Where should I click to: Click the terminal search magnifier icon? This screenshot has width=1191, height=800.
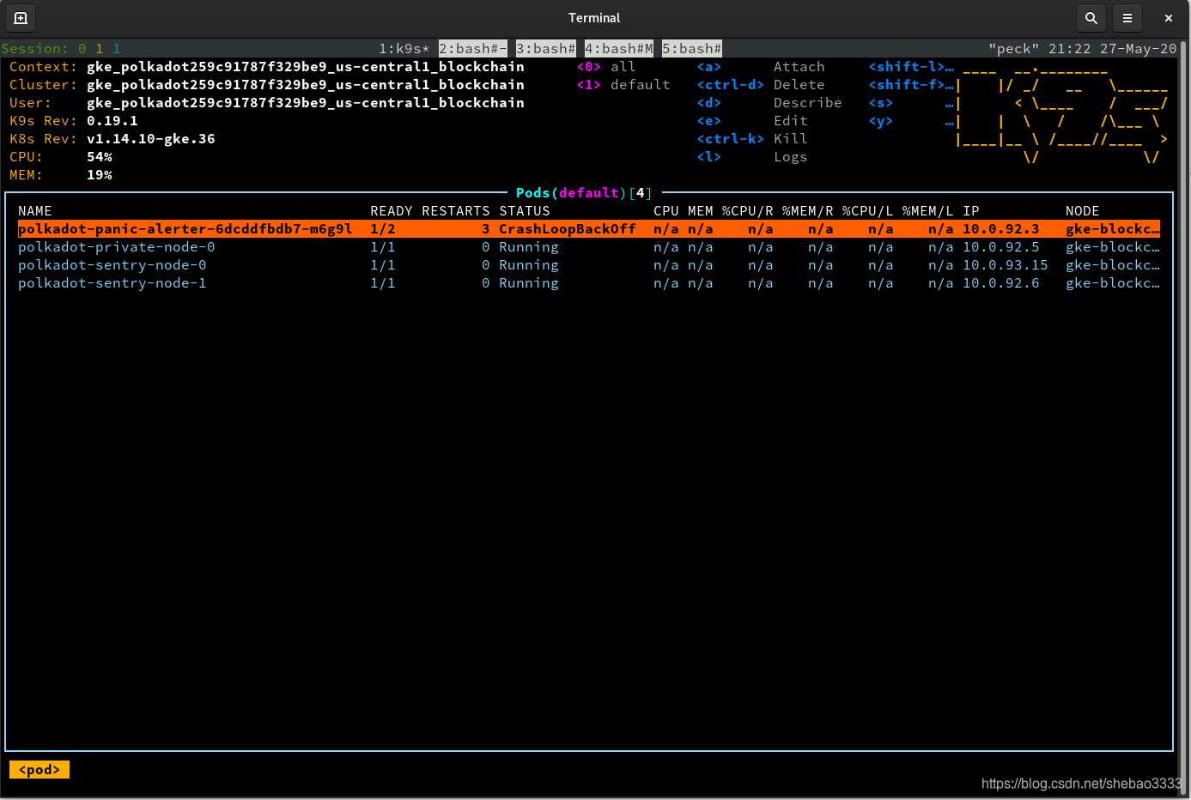1091,17
